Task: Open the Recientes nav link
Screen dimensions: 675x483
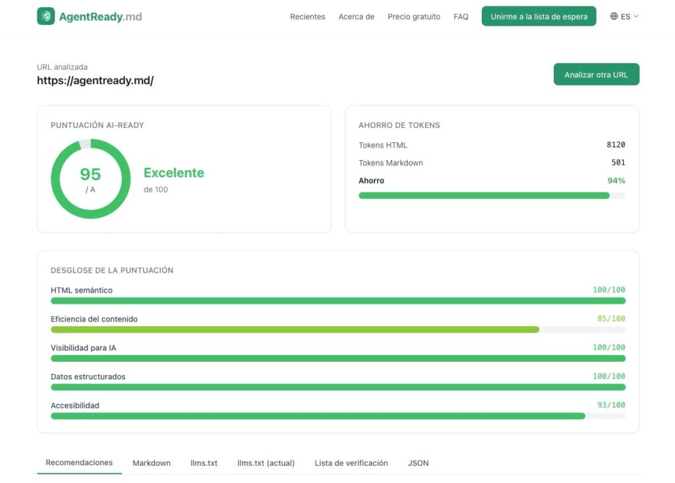Action: click(307, 16)
